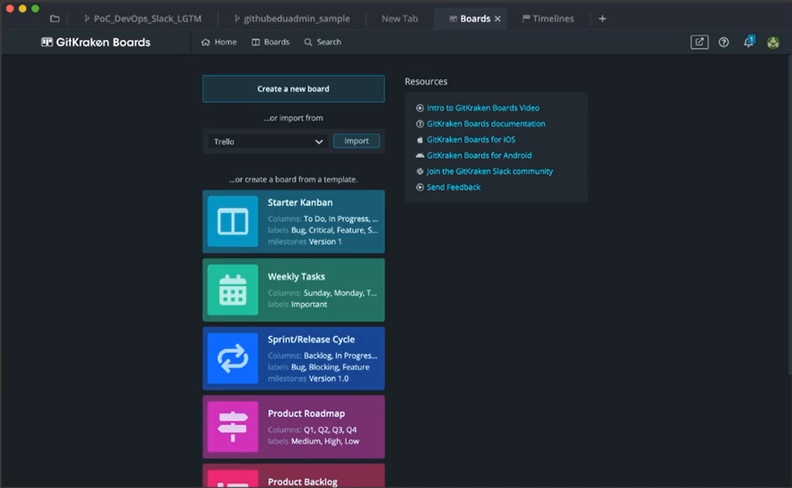
Task: Click the Slack icon beside community link
Action: [x=420, y=171]
